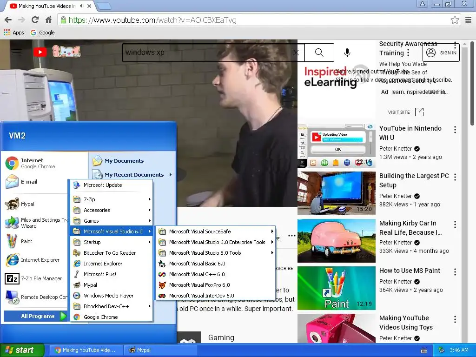
Task: Go to Chrome home page
Action: [x=48, y=20]
